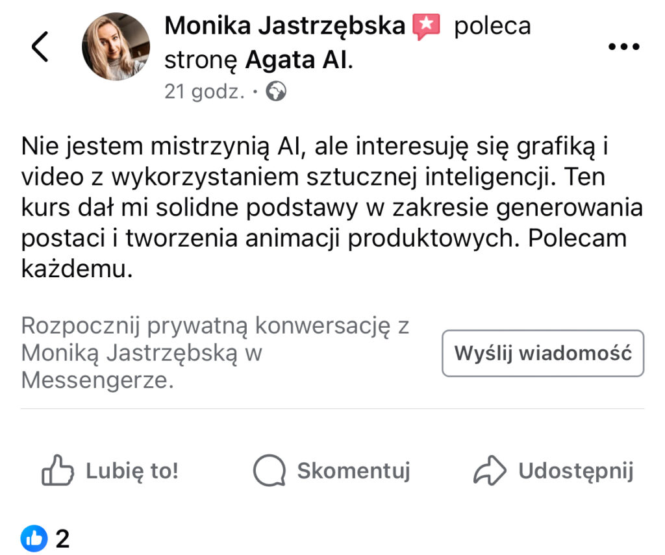This screenshot has width=665, height=555.
Task: Click the blue like reaction icon
Action: [34, 538]
